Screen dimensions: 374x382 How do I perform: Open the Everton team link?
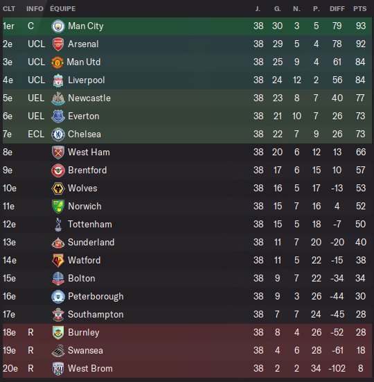pyautogui.click(x=84, y=116)
